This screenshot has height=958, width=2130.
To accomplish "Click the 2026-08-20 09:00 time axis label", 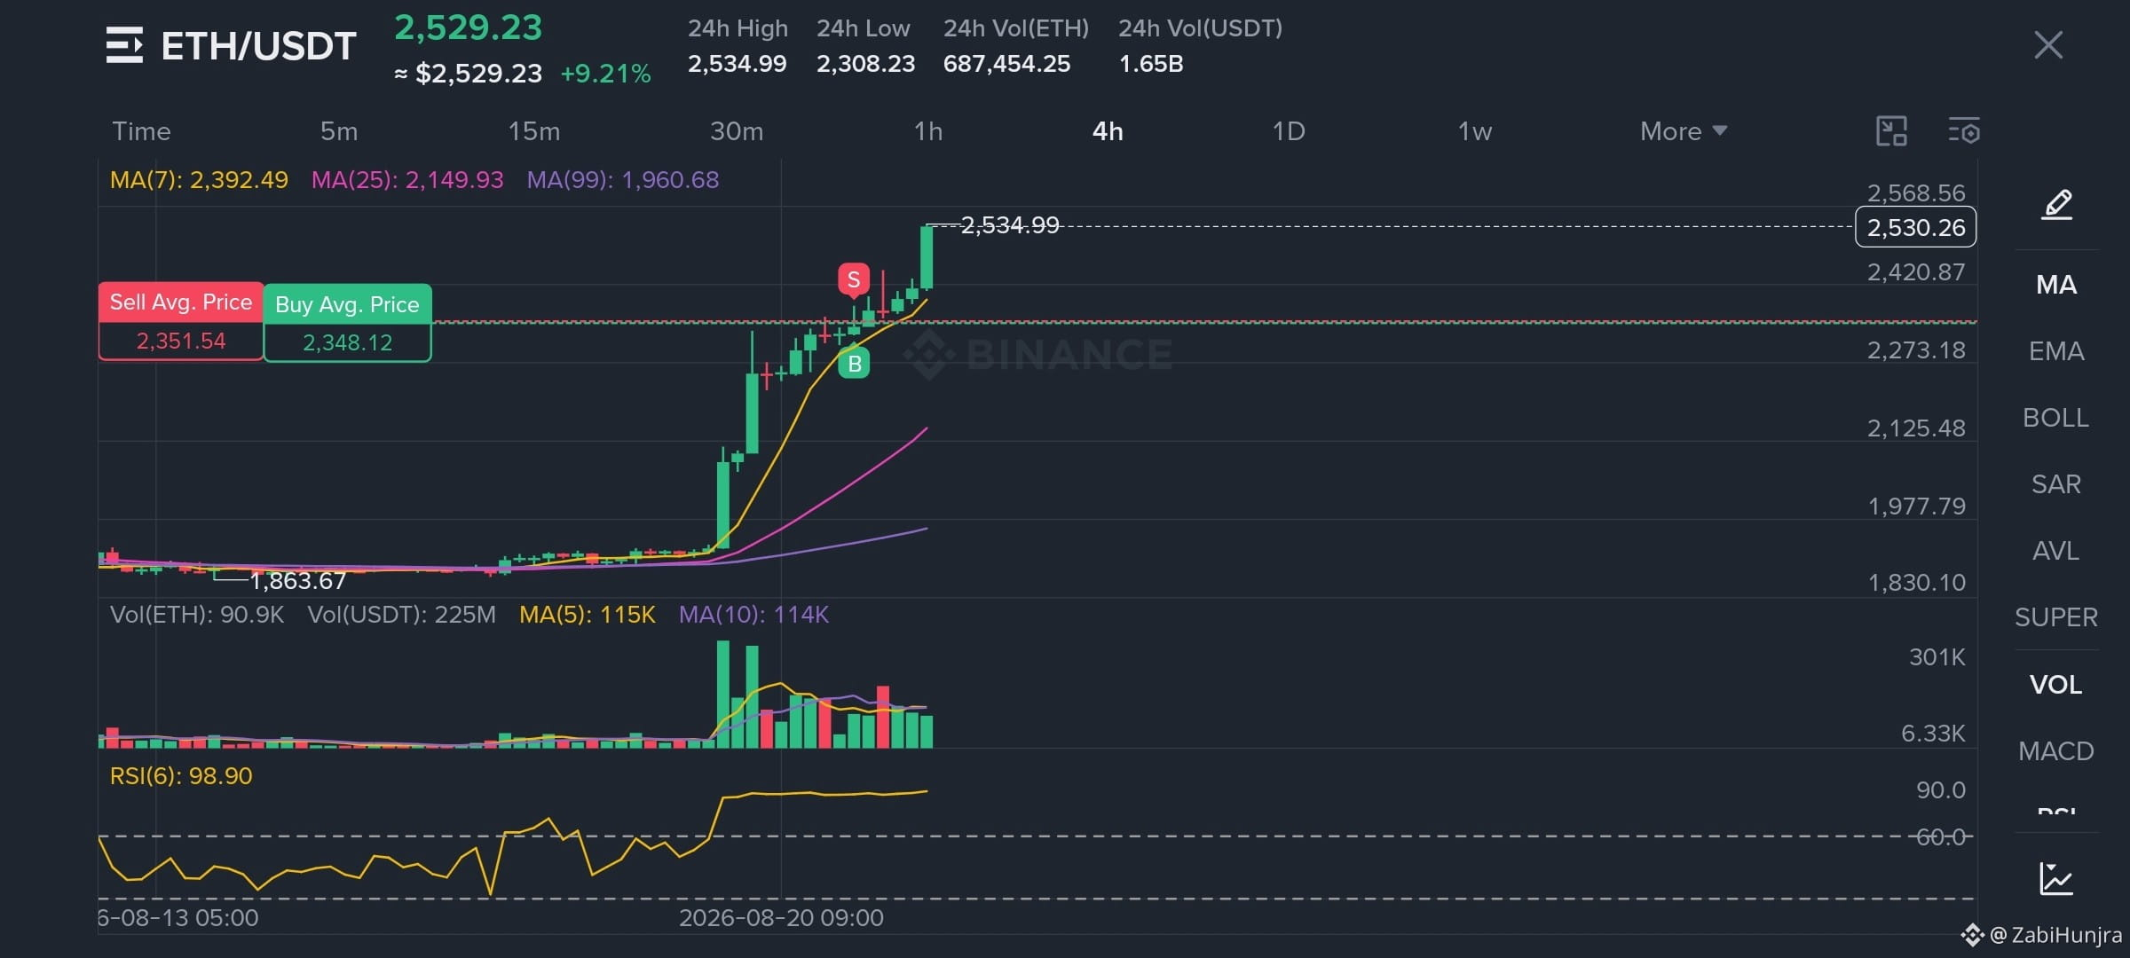I will click(x=781, y=918).
